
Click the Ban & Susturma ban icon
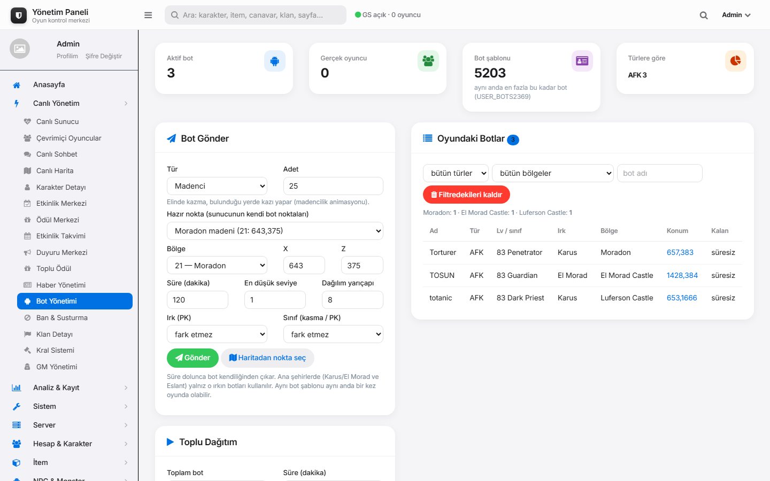[27, 318]
